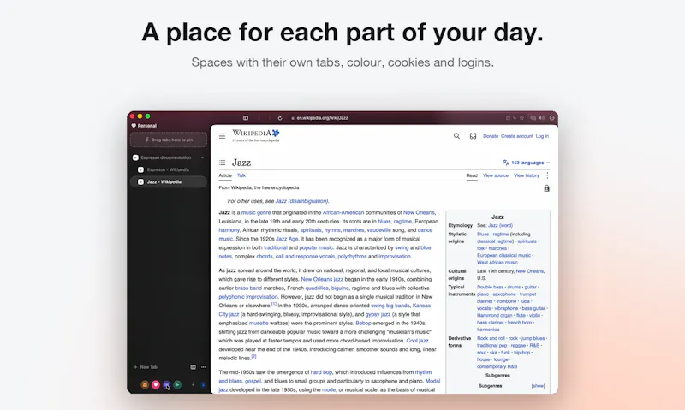Open Wikipedia search magnifier
This screenshot has width=685, height=410.
point(456,136)
